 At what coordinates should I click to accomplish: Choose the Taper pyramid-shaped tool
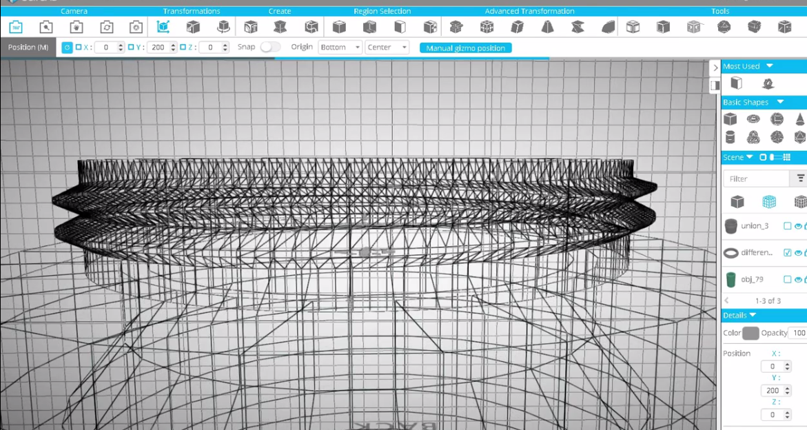click(x=548, y=27)
